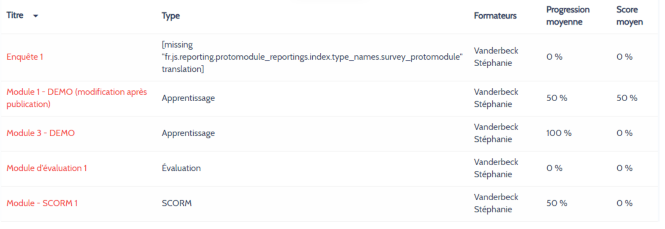The width and height of the screenshot is (665, 229).
Task: Click the Type column header
Action: click(171, 16)
